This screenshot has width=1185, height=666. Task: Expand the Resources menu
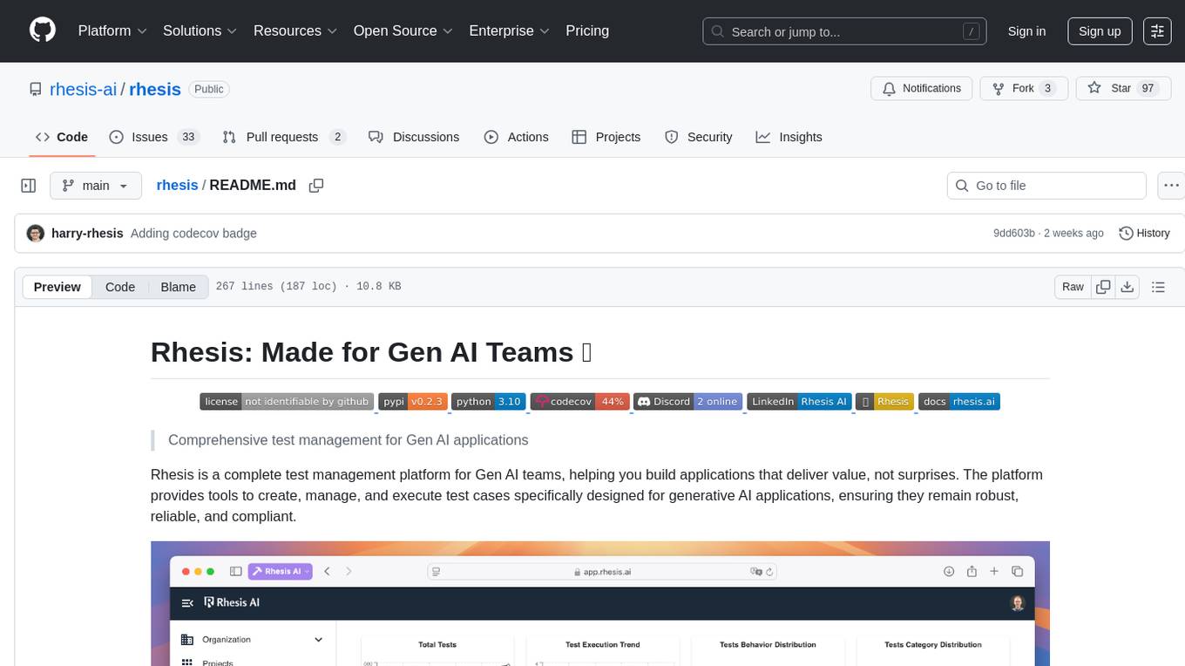(x=295, y=31)
